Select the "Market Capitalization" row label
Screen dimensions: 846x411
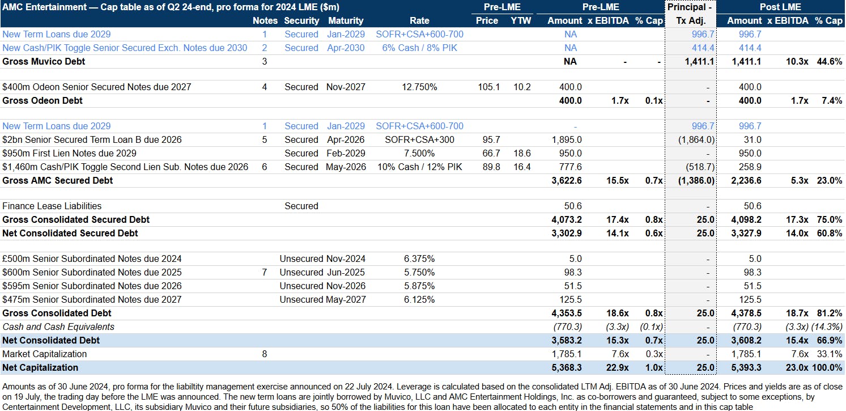click(45, 354)
